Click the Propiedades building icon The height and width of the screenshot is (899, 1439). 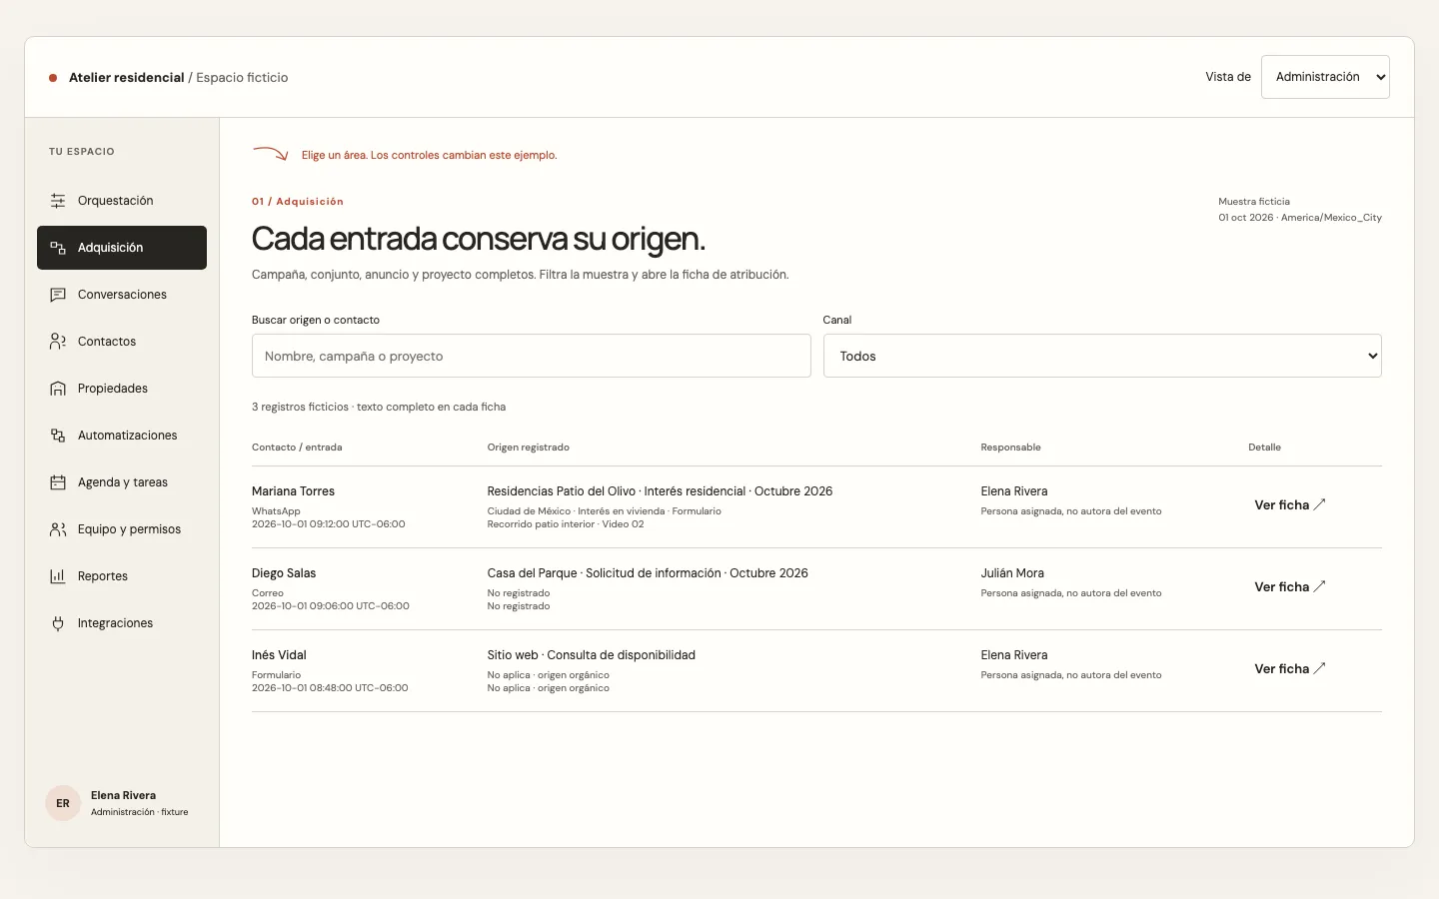58,389
